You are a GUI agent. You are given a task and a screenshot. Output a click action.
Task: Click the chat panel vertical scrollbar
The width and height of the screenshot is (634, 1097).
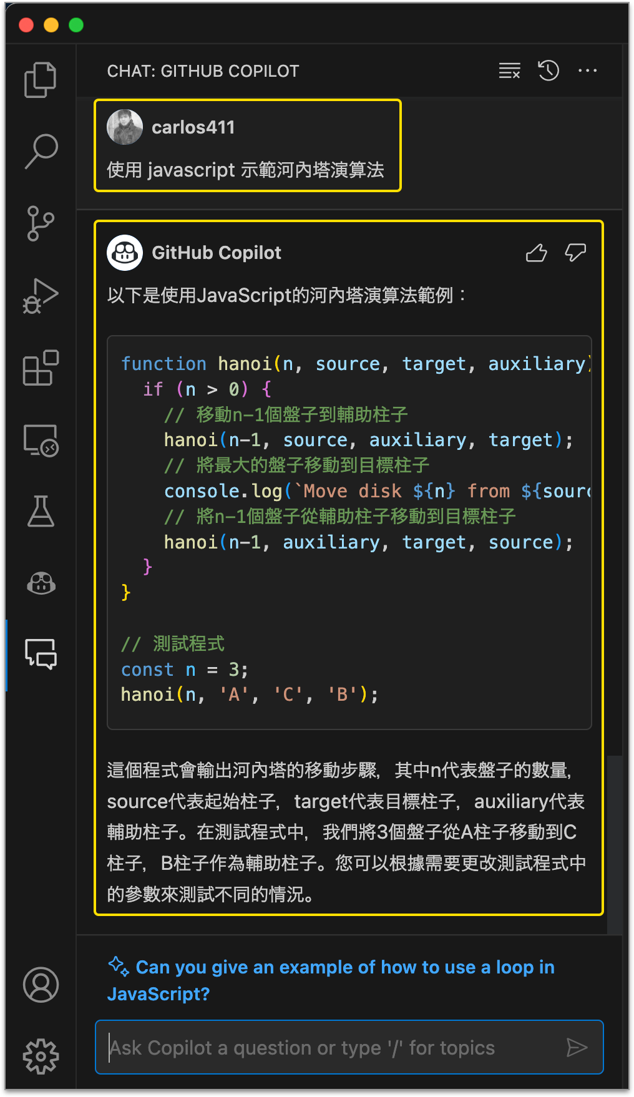(615, 842)
